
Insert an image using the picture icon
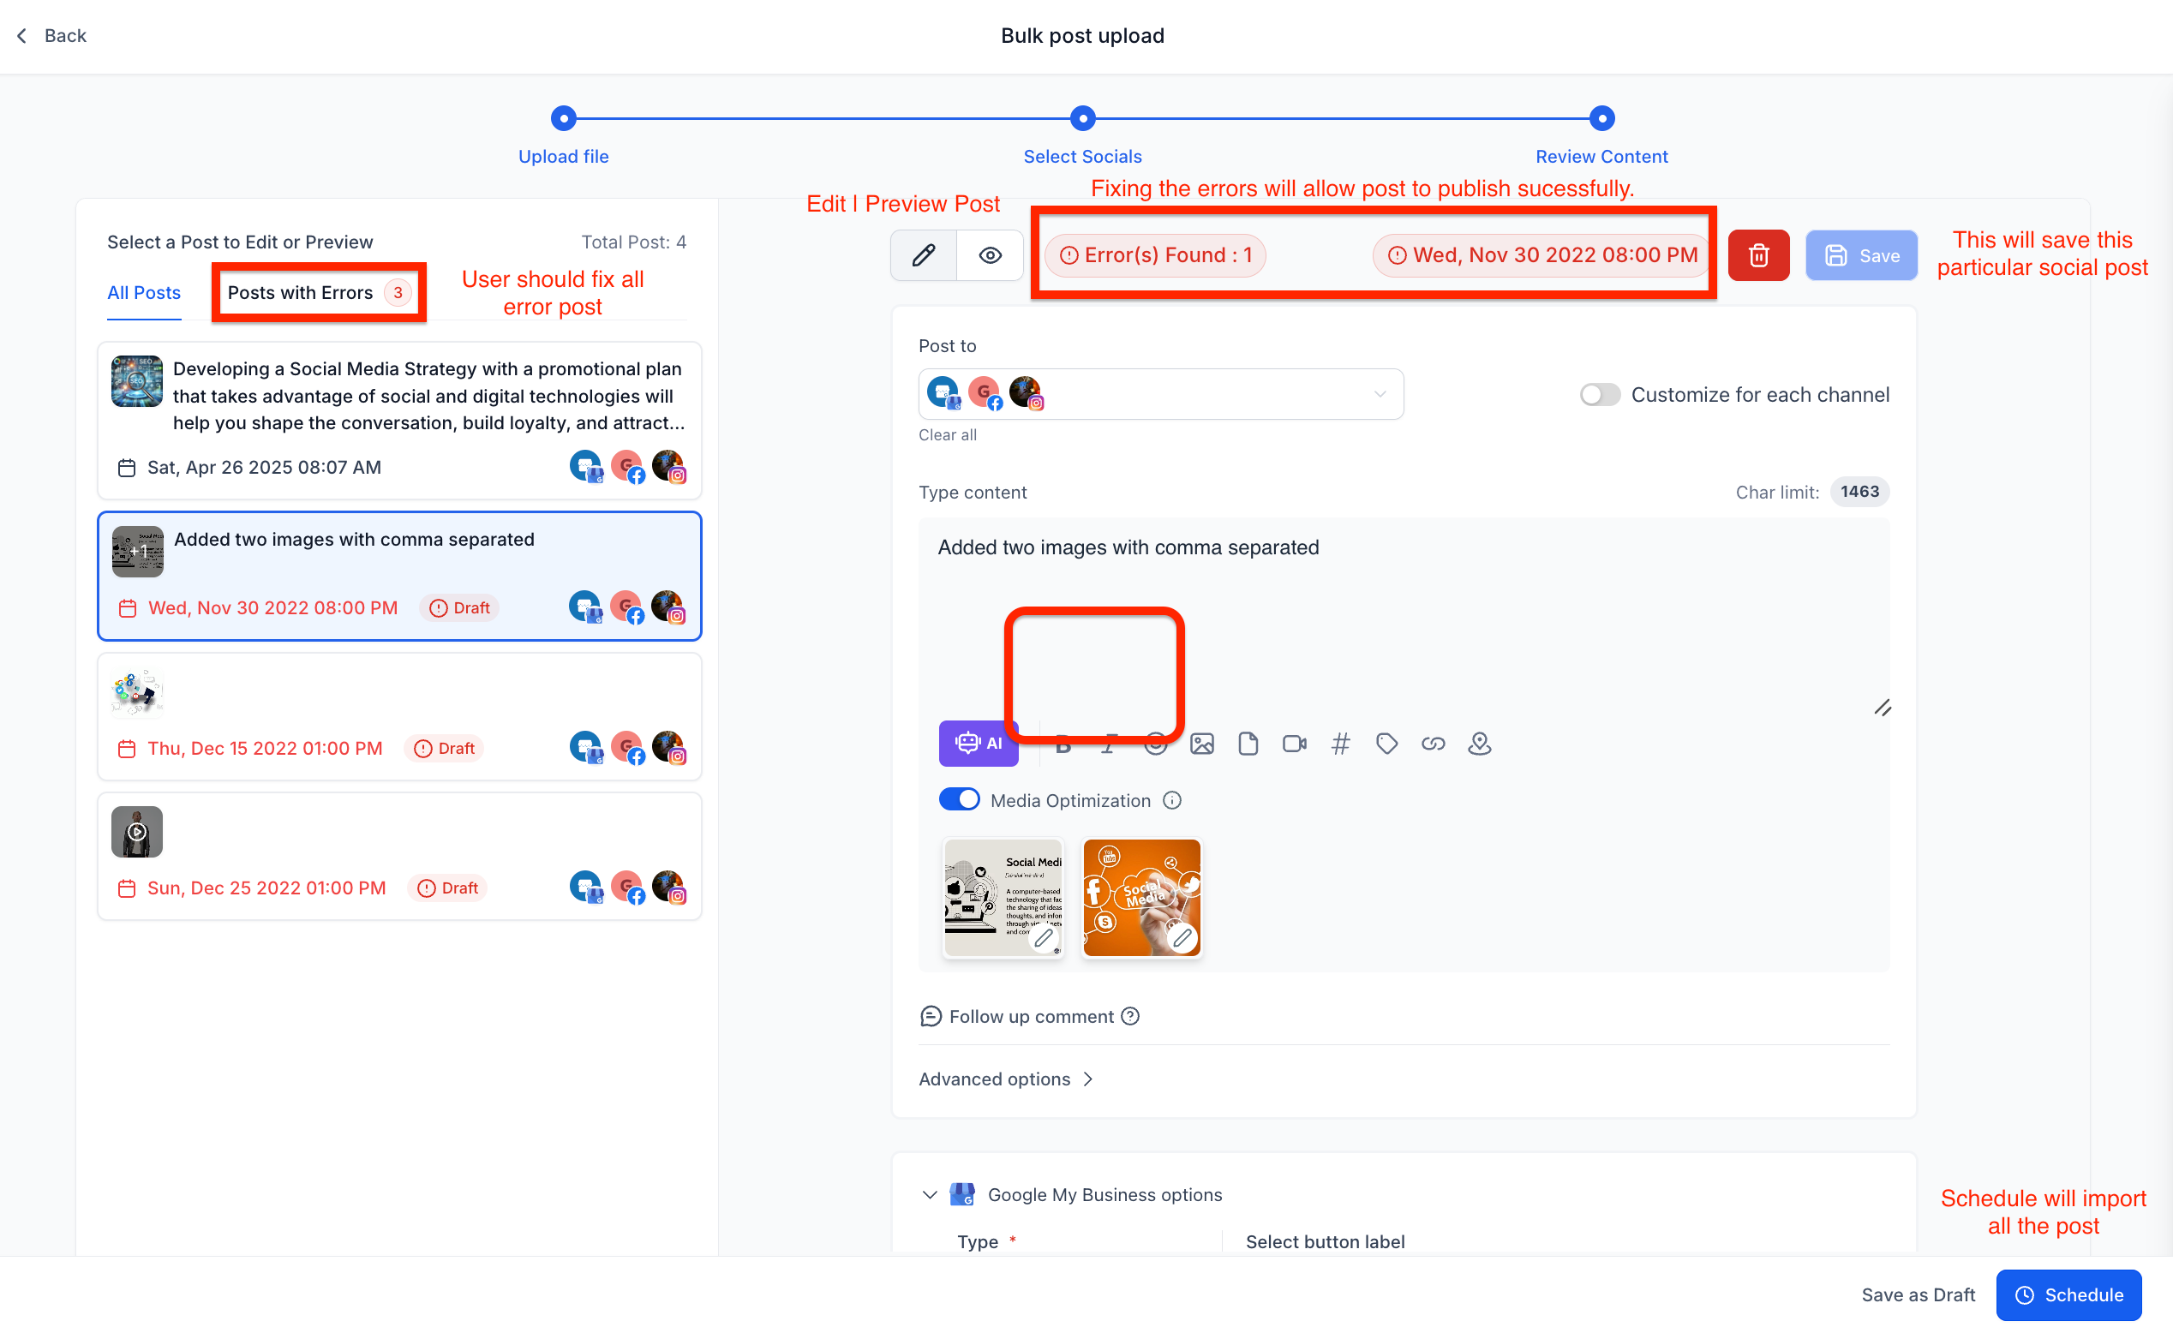1202,744
